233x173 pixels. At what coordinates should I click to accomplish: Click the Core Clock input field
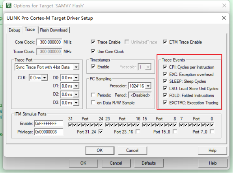pos(49,42)
